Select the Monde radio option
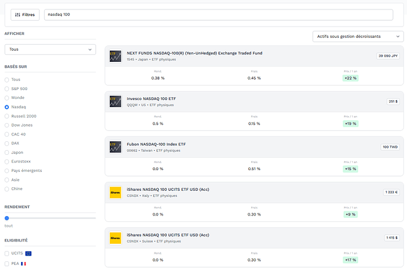Viewport: 407px width, 272px height. tap(6, 98)
